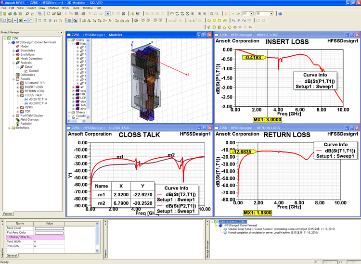Screen dimensions: 361x264
Task: Open the 3D movement mode dropdown
Action: click(271, 13)
